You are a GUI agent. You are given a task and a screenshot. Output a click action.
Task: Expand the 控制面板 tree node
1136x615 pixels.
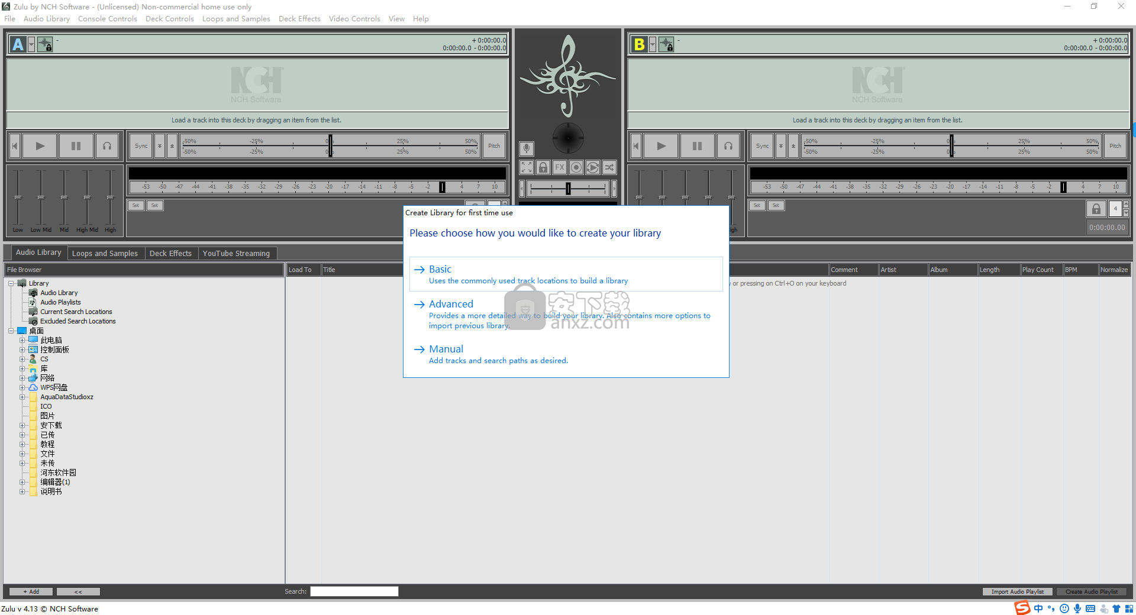[x=22, y=349]
